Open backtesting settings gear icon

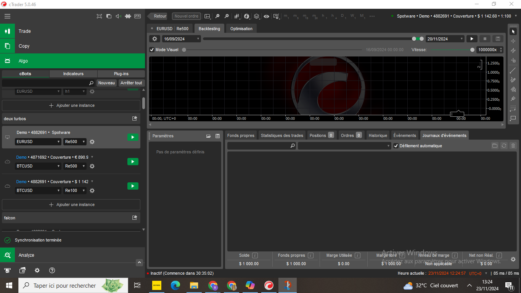pos(154,39)
